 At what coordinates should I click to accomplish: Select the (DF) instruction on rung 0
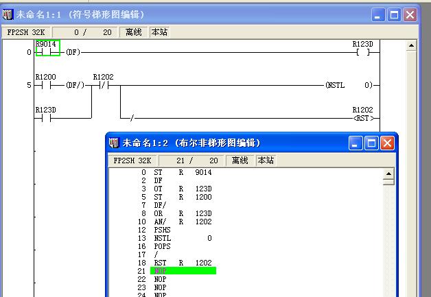pos(73,52)
